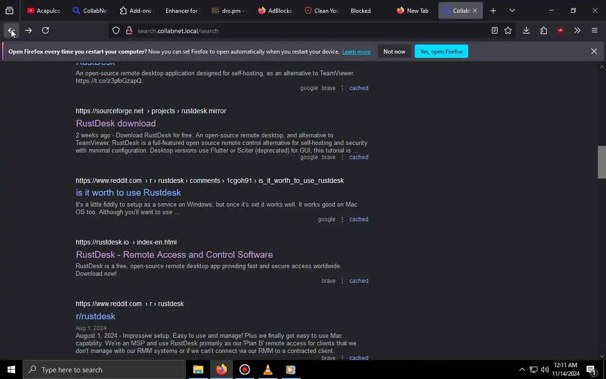The width and height of the screenshot is (606, 379).
Task: Open File Explorer from the taskbar
Action: 198,370
